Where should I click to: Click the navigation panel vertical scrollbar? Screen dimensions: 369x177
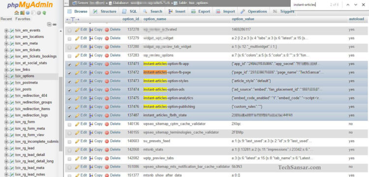pos(61,114)
